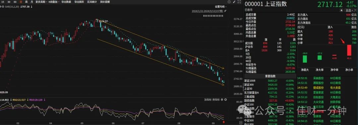
Task: Expand the K线叠加 dropdown
Action: click(54, 2)
